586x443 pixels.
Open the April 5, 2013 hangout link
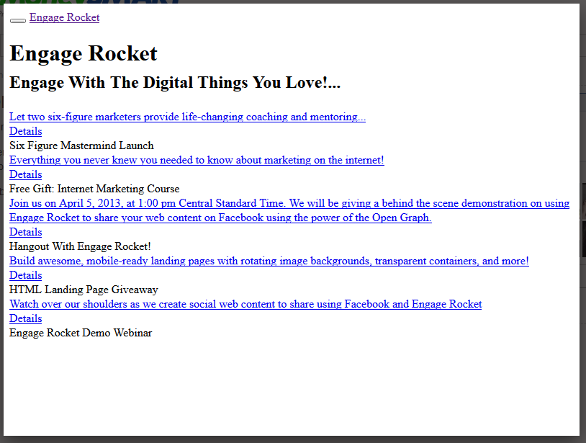tap(289, 210)
